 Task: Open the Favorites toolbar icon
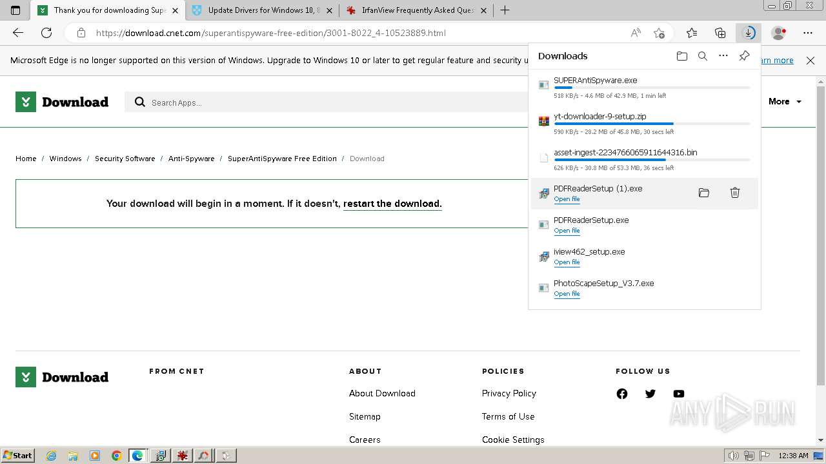pyautogui.click(x=692, y=33)
